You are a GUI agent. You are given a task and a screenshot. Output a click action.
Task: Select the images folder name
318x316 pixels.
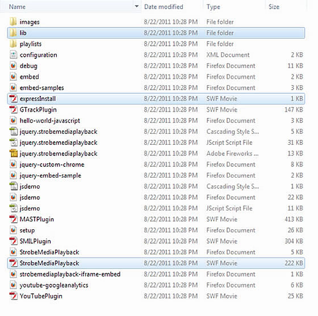tap(30, 22)
